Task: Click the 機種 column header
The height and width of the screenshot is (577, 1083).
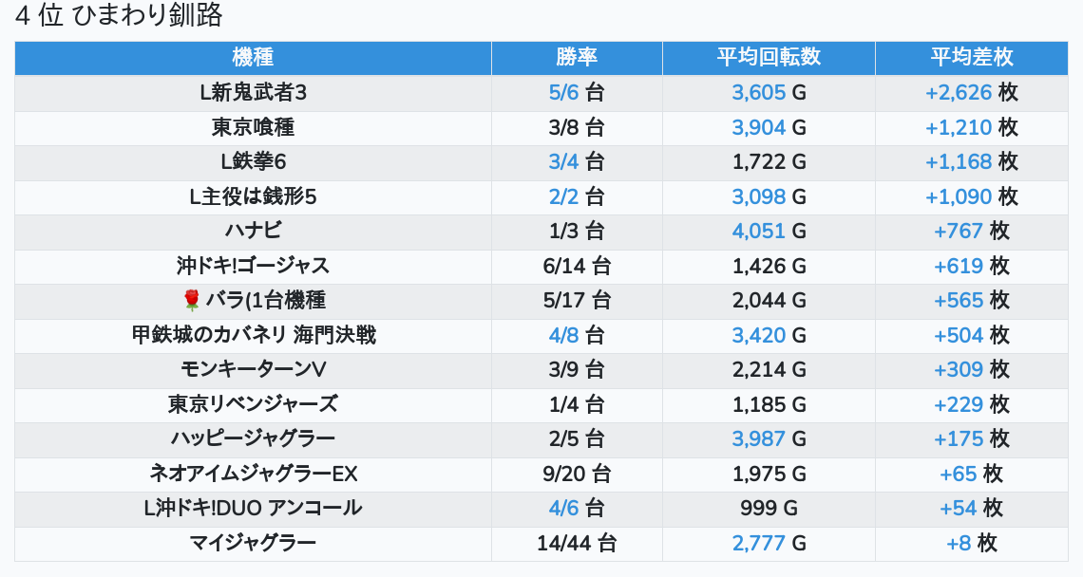Action: (x=253, y=58)
